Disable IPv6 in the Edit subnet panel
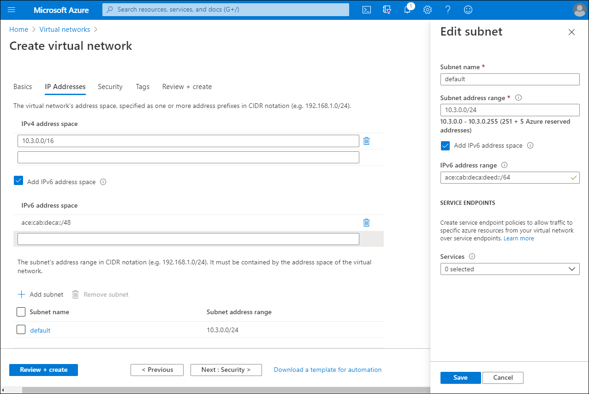 click(445, 145)
